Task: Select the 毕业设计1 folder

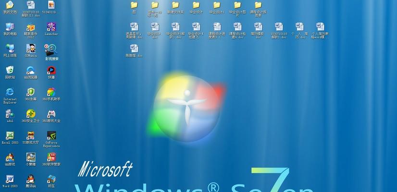Action: click(217, 8)
